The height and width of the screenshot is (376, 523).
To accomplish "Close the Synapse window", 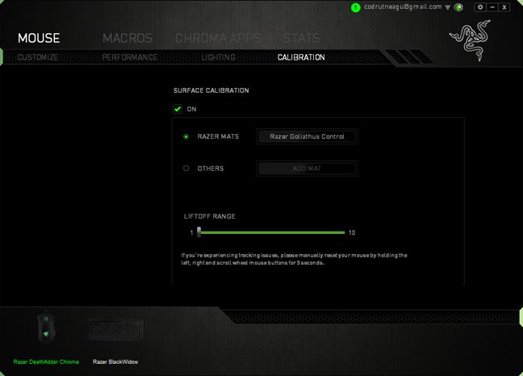I will pyautogui.click(x=504, y=7).
